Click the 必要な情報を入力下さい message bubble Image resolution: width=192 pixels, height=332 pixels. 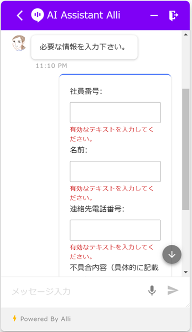coord(84,47)
